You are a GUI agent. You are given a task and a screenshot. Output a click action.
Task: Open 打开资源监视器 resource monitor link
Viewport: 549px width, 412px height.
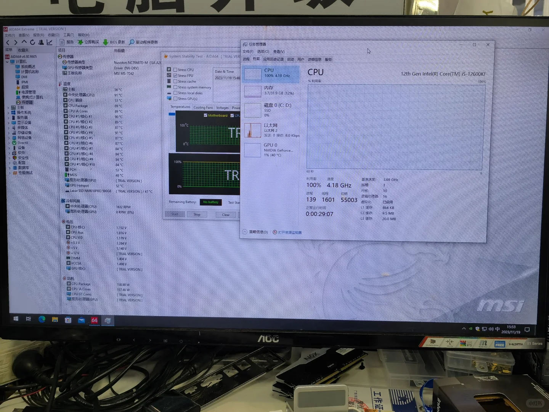(x=287, y=232)
